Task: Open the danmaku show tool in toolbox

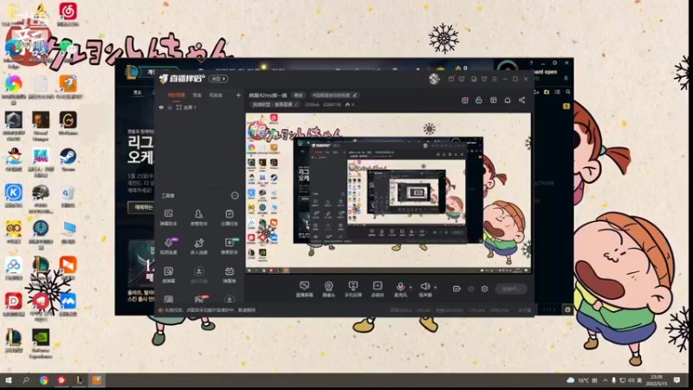Action: tap(230, 275)
